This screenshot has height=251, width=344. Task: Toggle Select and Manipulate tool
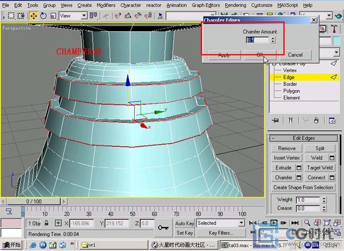click(x=106, y=16)
